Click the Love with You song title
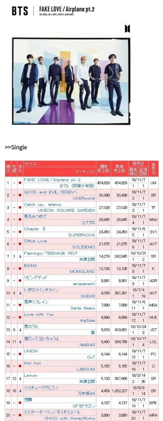Viewport: 163px width, 421px height. coord(39,314)
